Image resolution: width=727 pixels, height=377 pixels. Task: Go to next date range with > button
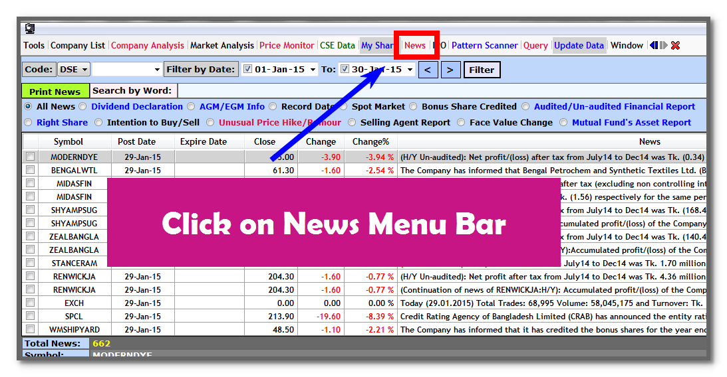(450, 70)
